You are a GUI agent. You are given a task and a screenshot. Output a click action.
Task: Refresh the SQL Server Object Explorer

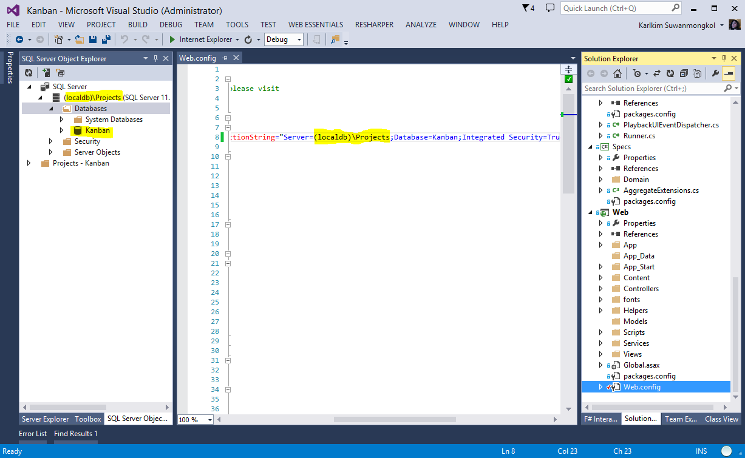point(28,73)
